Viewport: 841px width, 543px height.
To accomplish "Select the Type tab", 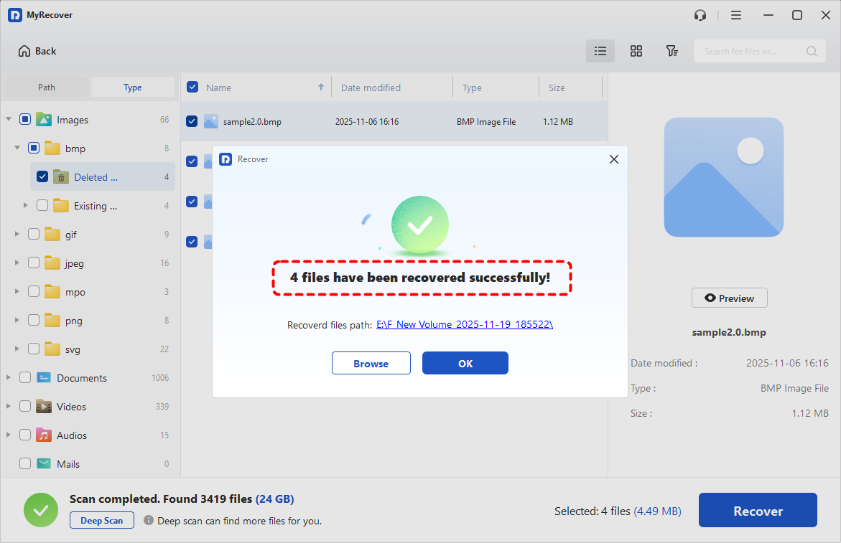I will (x=133, y=88).
